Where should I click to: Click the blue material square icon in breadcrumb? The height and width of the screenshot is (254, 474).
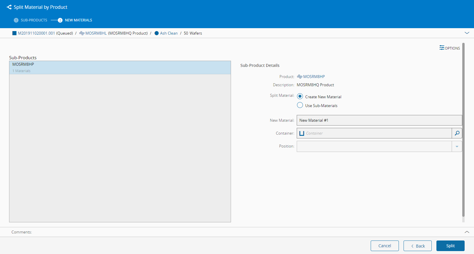pyautogui.click(x=14, y=33)
